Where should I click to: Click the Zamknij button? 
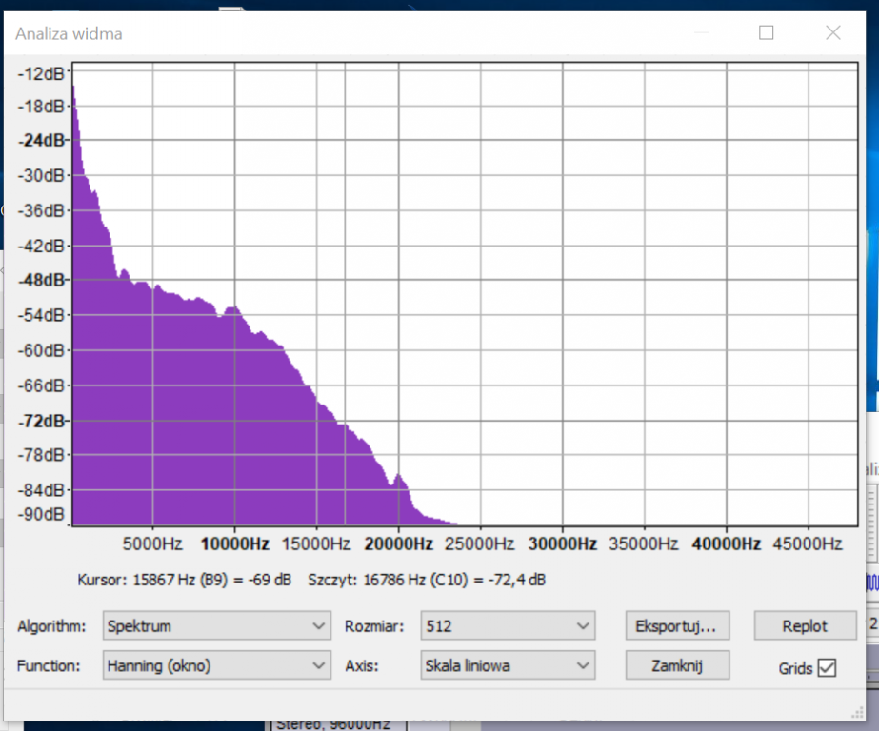point(677,665)
